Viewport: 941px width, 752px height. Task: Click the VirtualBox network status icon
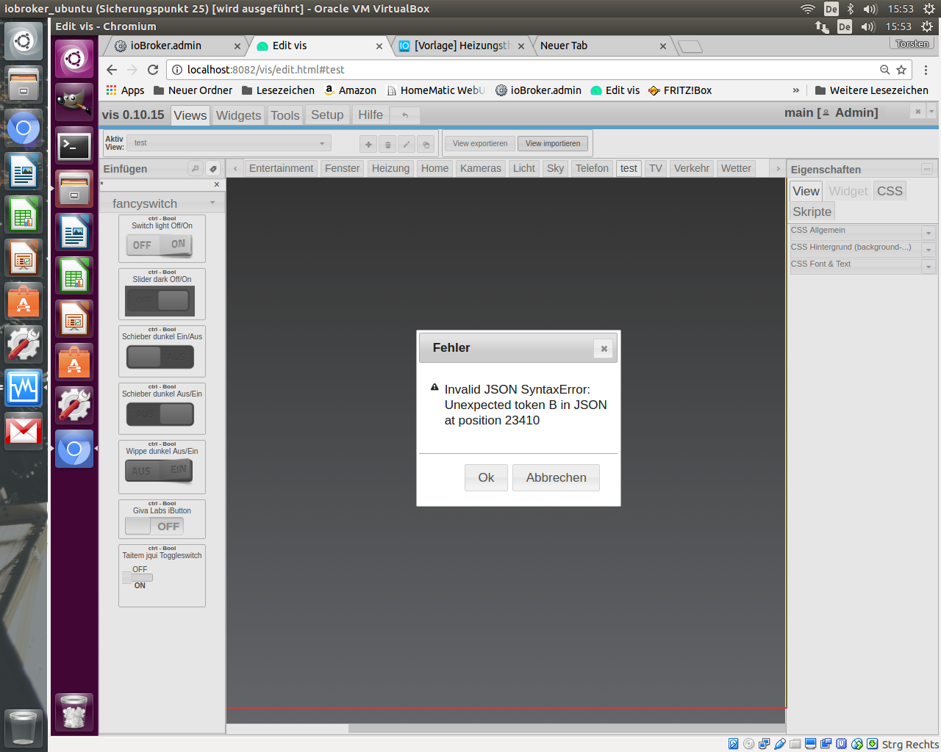765,744
